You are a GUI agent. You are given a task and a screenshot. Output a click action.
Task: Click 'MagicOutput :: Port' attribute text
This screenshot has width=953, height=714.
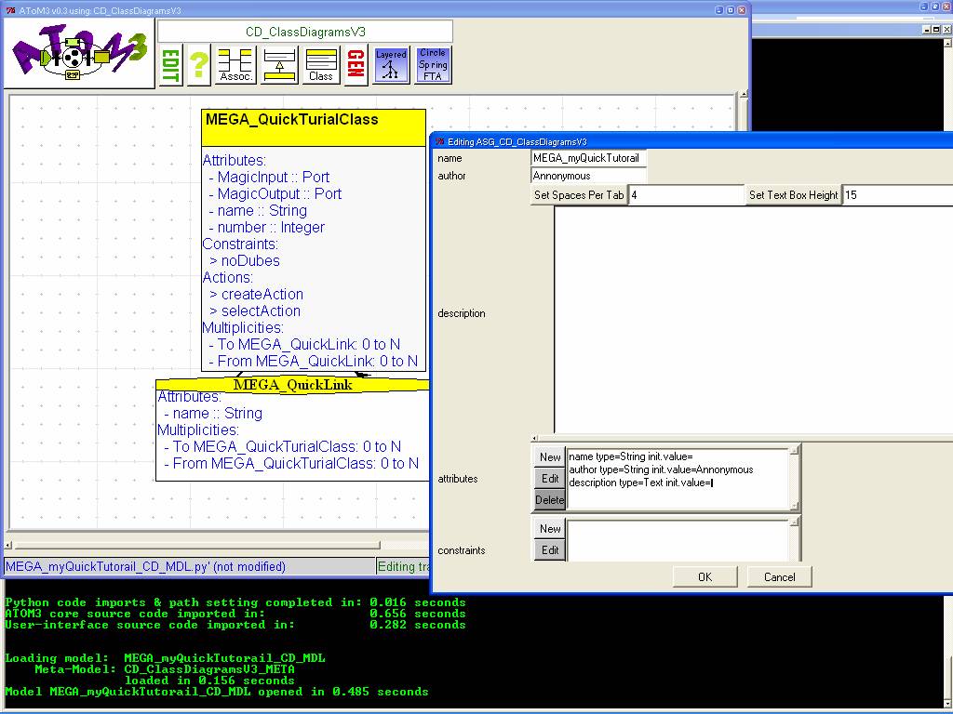[279, 193]
